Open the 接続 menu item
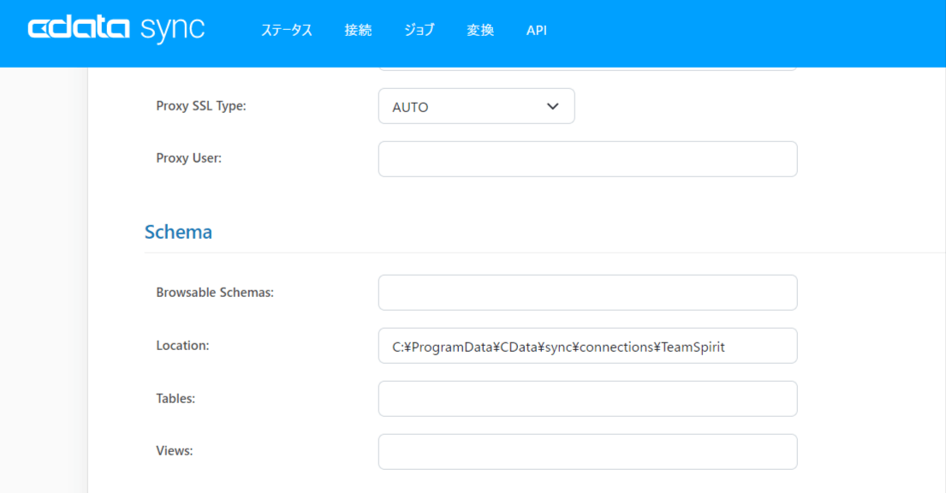946x493 pixels. click(x=358, y=30)
